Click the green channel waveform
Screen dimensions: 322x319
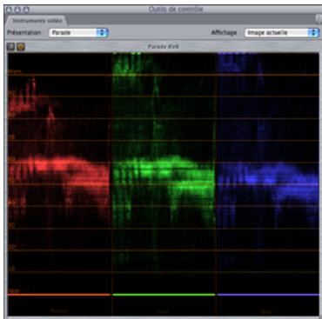coord(164,174)
